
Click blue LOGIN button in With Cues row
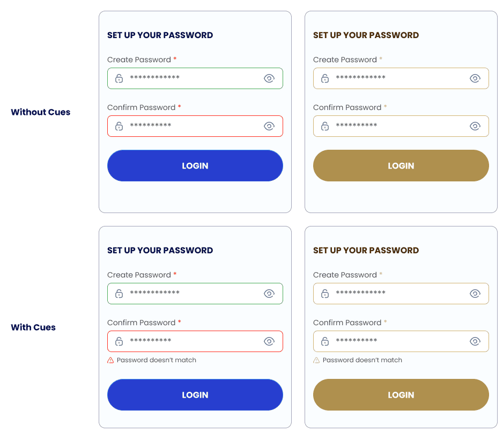pos(195,395)
